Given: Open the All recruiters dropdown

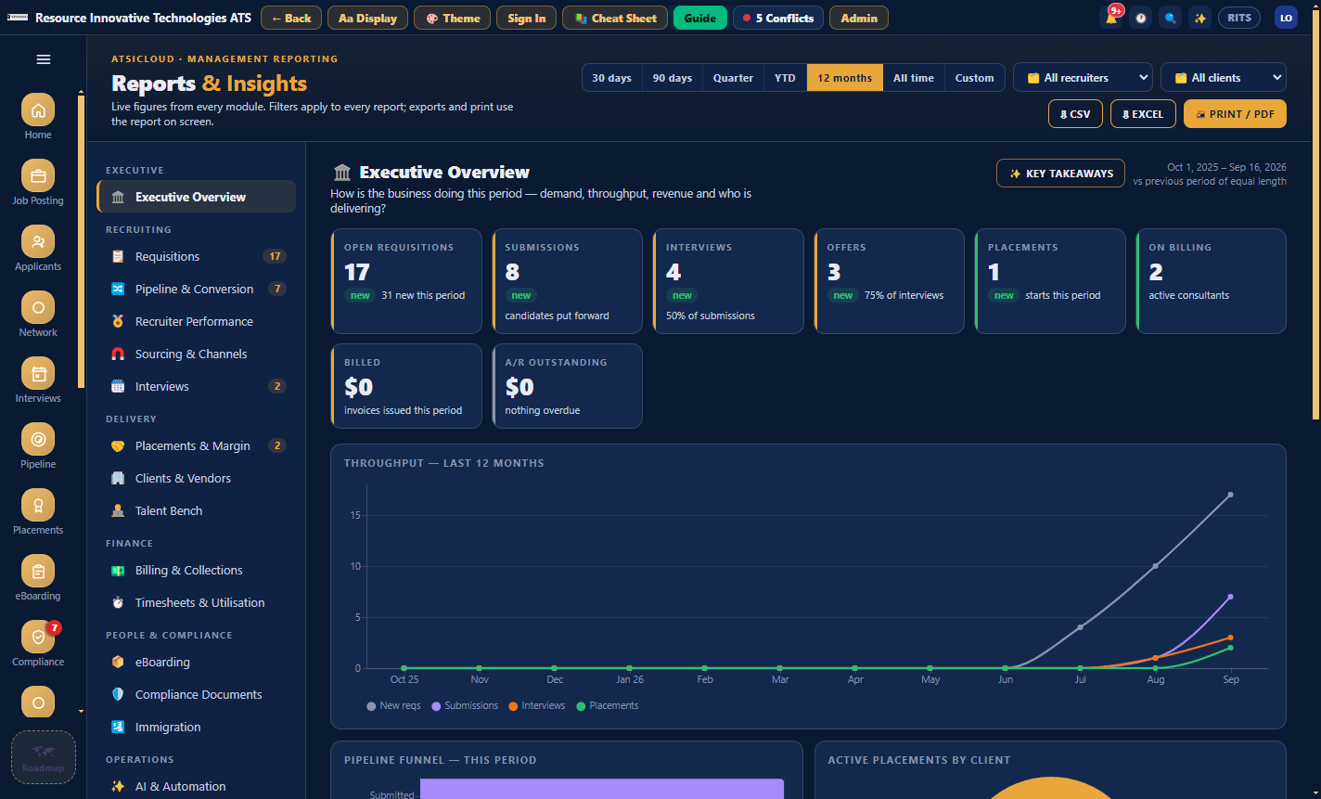Looking at the screenshot, I should pos(1083,78).
